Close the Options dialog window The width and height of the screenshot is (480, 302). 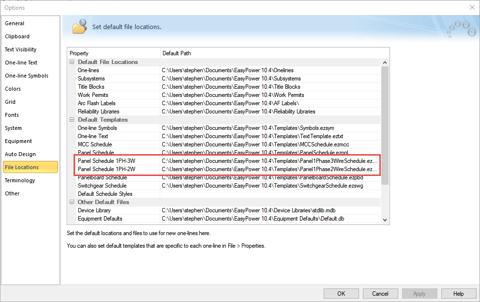pos(472,7)
